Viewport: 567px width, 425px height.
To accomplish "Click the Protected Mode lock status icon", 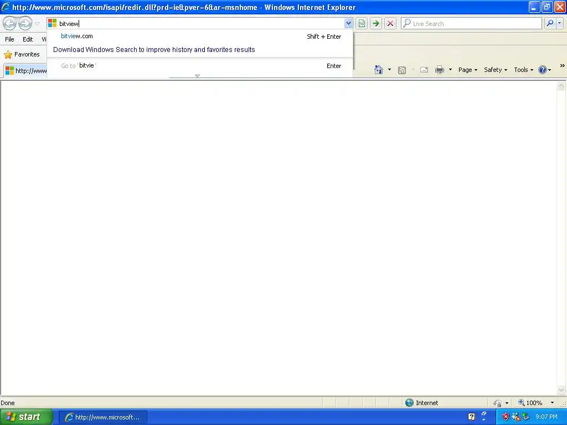I will tap(498, 403).
